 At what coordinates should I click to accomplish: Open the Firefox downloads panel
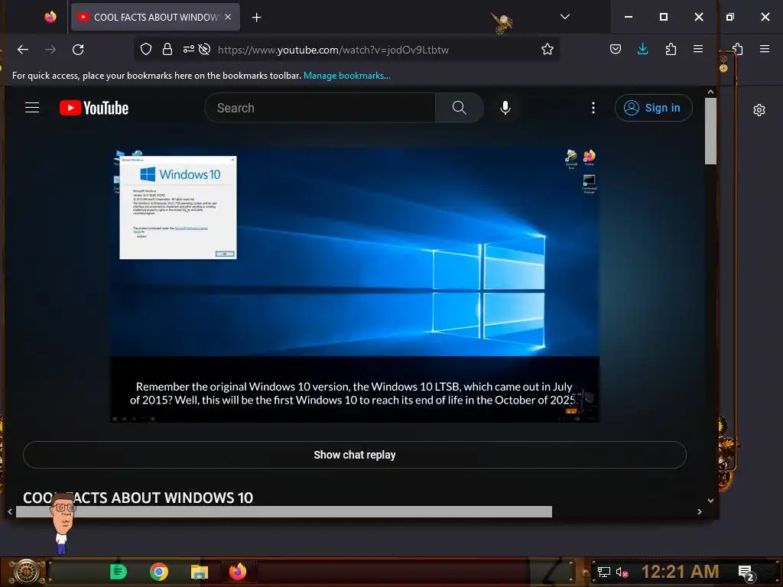click(642, 49)
